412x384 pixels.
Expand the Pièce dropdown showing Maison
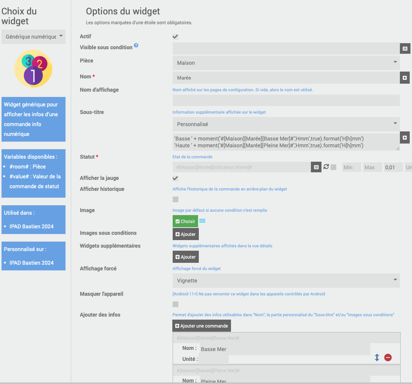click(286, 63)
